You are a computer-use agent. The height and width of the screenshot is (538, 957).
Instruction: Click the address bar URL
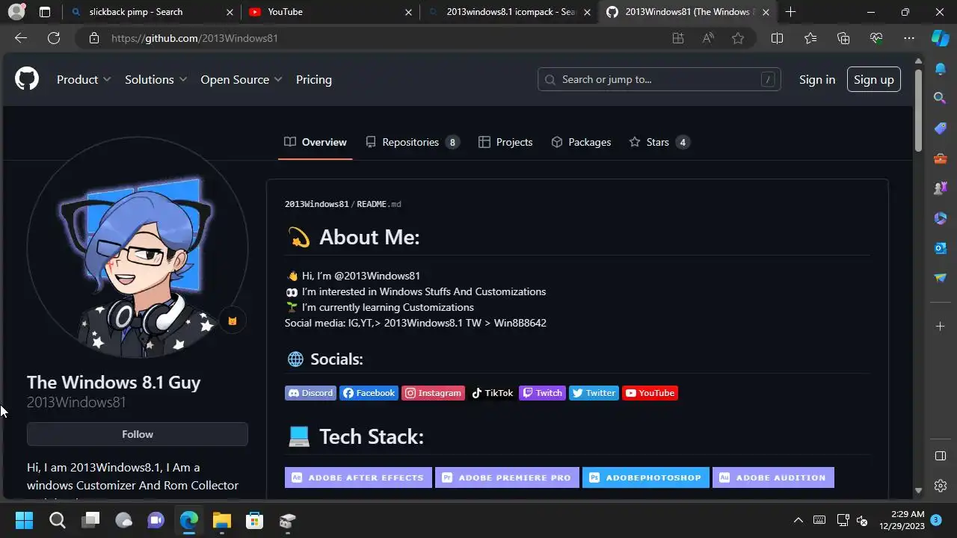click(x=194, y=38)
